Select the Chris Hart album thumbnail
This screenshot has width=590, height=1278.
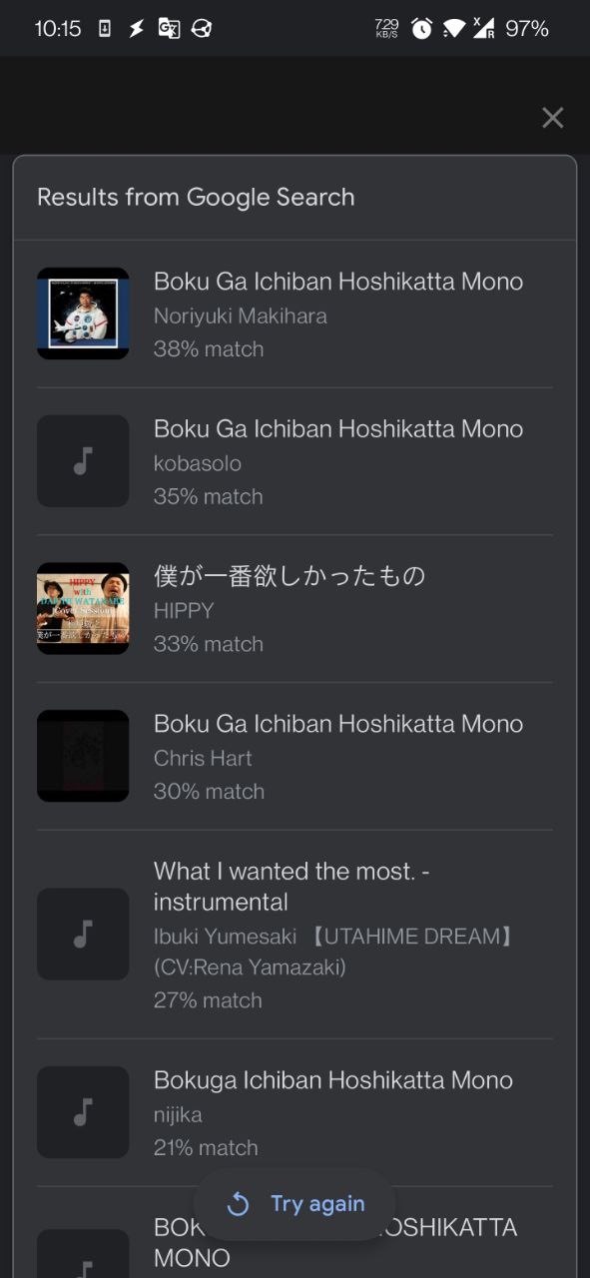point(83,756)
